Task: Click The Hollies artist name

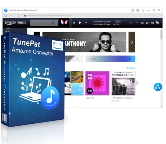Action: tap(116, 101)
